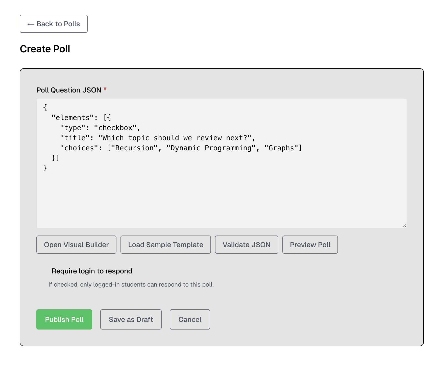439x374 pixels.
Task: Click the textarea resize handle icon
Action: pos(404,225)
